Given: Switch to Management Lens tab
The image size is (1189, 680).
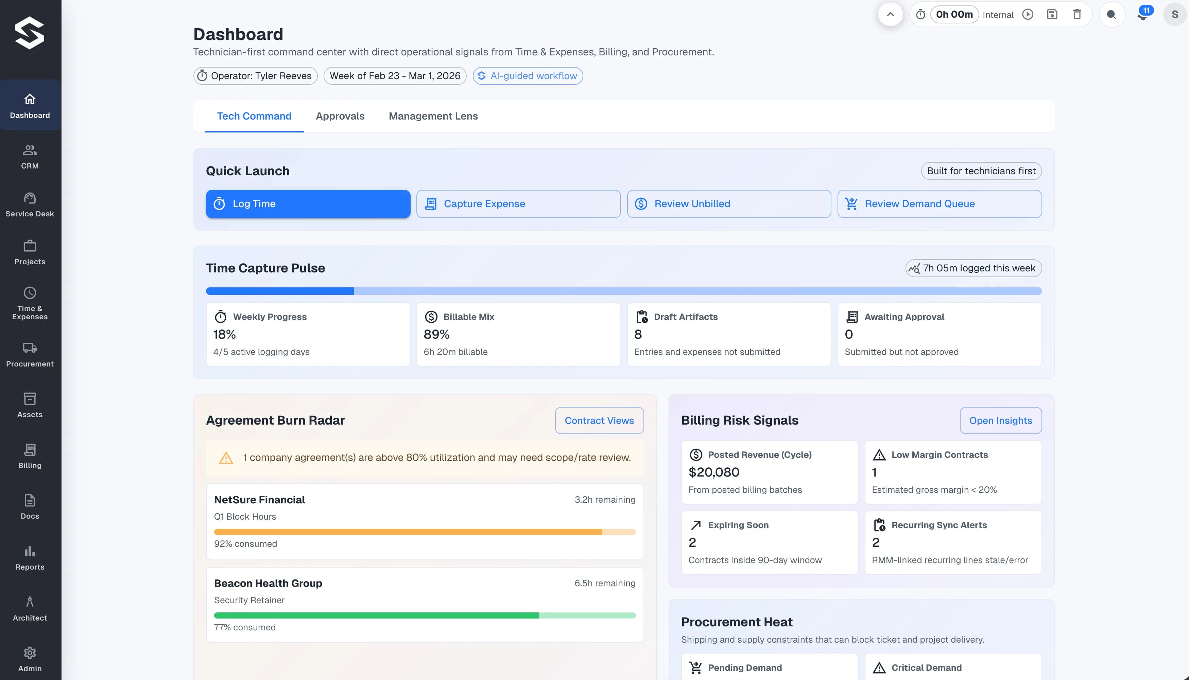Looking at the screenshot, I should click(x=433, y=116).
